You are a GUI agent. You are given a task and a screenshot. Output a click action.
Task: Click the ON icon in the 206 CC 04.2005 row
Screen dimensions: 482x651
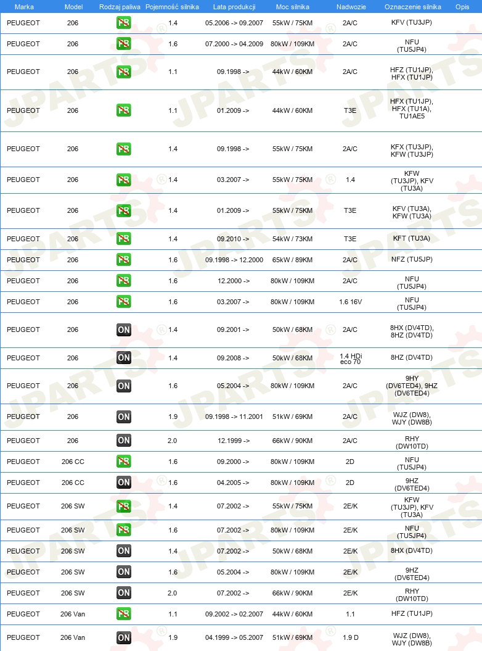[x=124, y=483]
